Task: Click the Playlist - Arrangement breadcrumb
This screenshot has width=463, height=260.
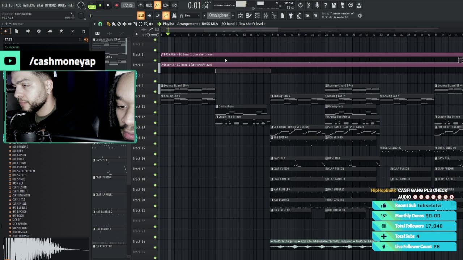Action: click(x=180, y=24)
